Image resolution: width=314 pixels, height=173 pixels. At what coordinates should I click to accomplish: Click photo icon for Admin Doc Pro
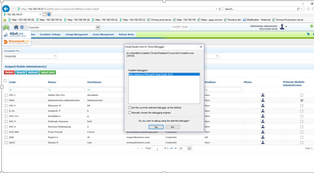[263, 95]
